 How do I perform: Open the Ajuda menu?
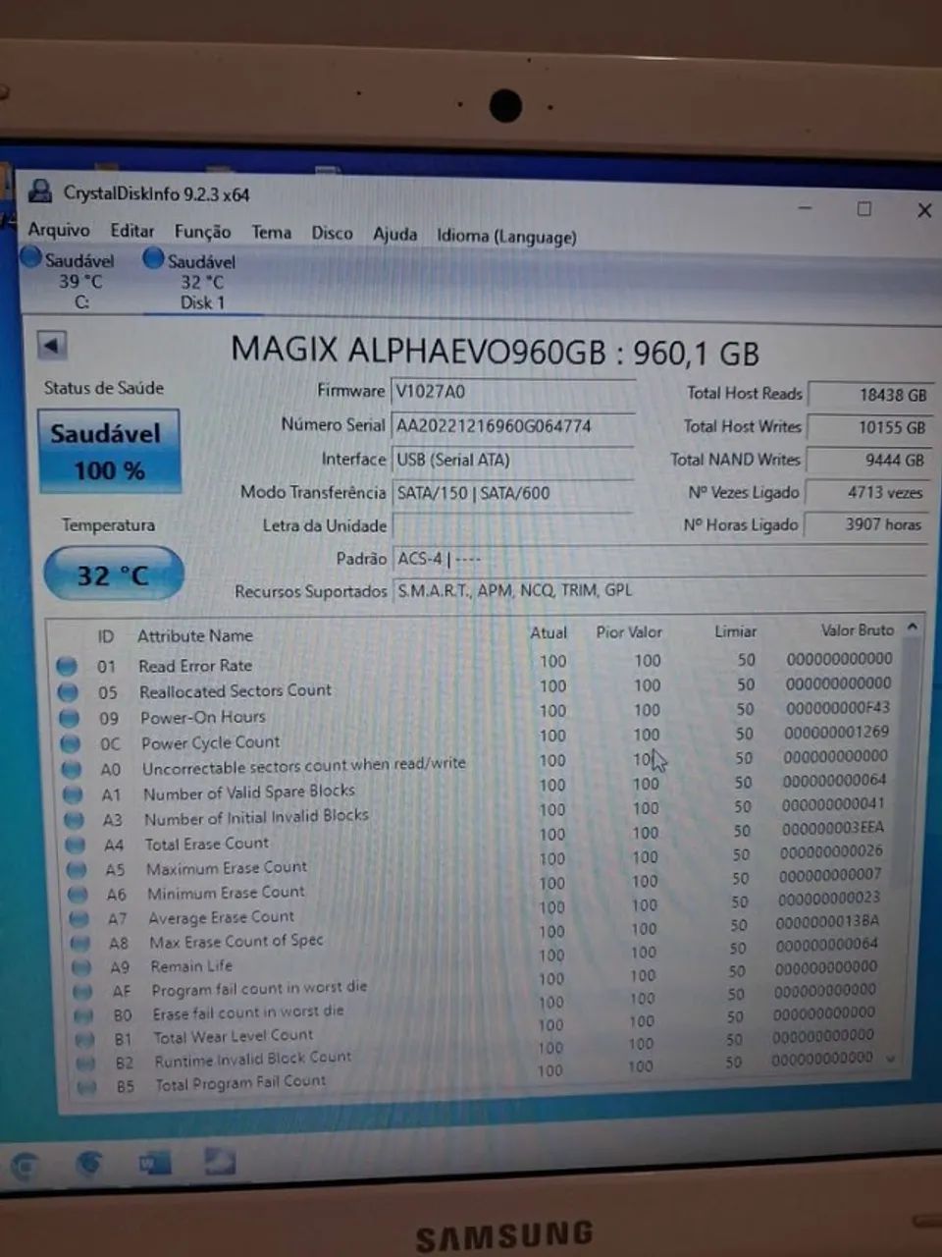coord(394,235)
